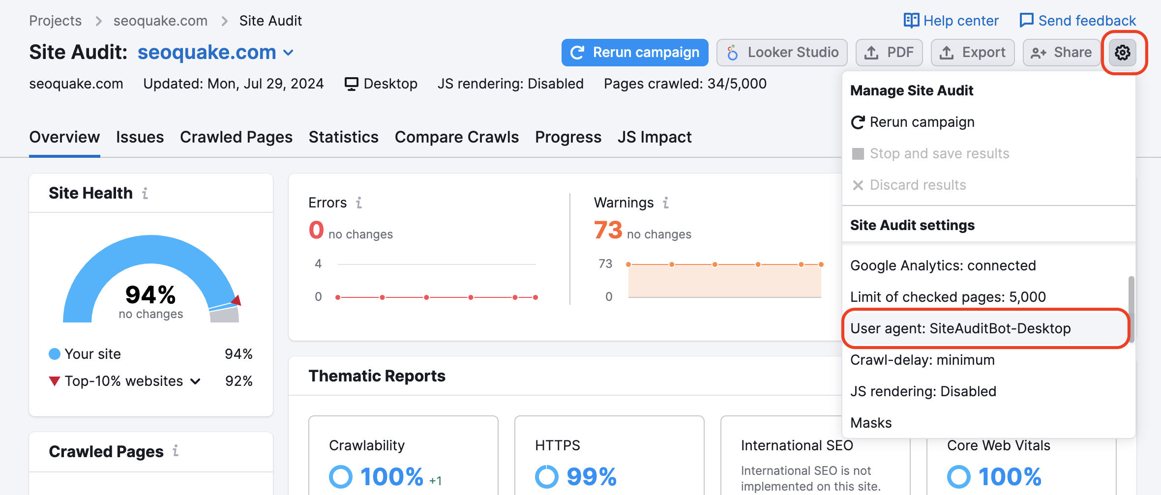The height and width of the screenshot is (495, 1161).
Task: Click the Desktop monitor icon
Action: 351,84
